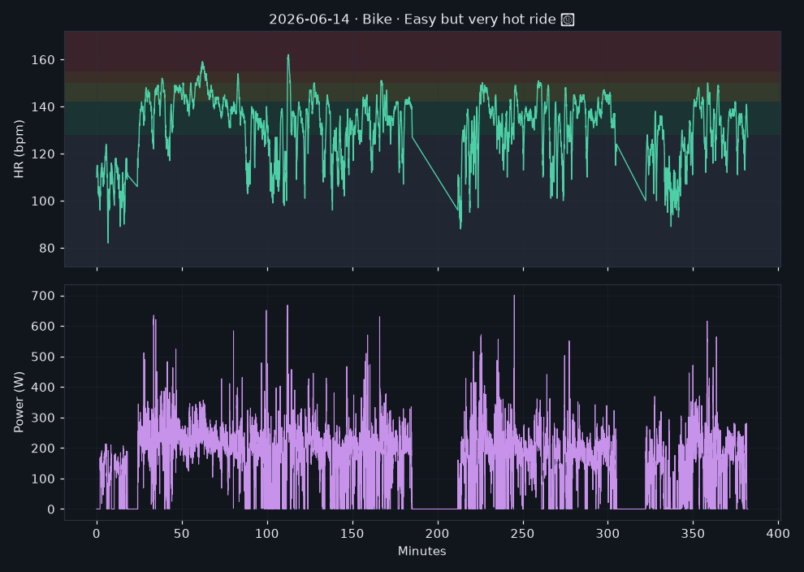Click the red top heart-rate zone band

[422, 51]
